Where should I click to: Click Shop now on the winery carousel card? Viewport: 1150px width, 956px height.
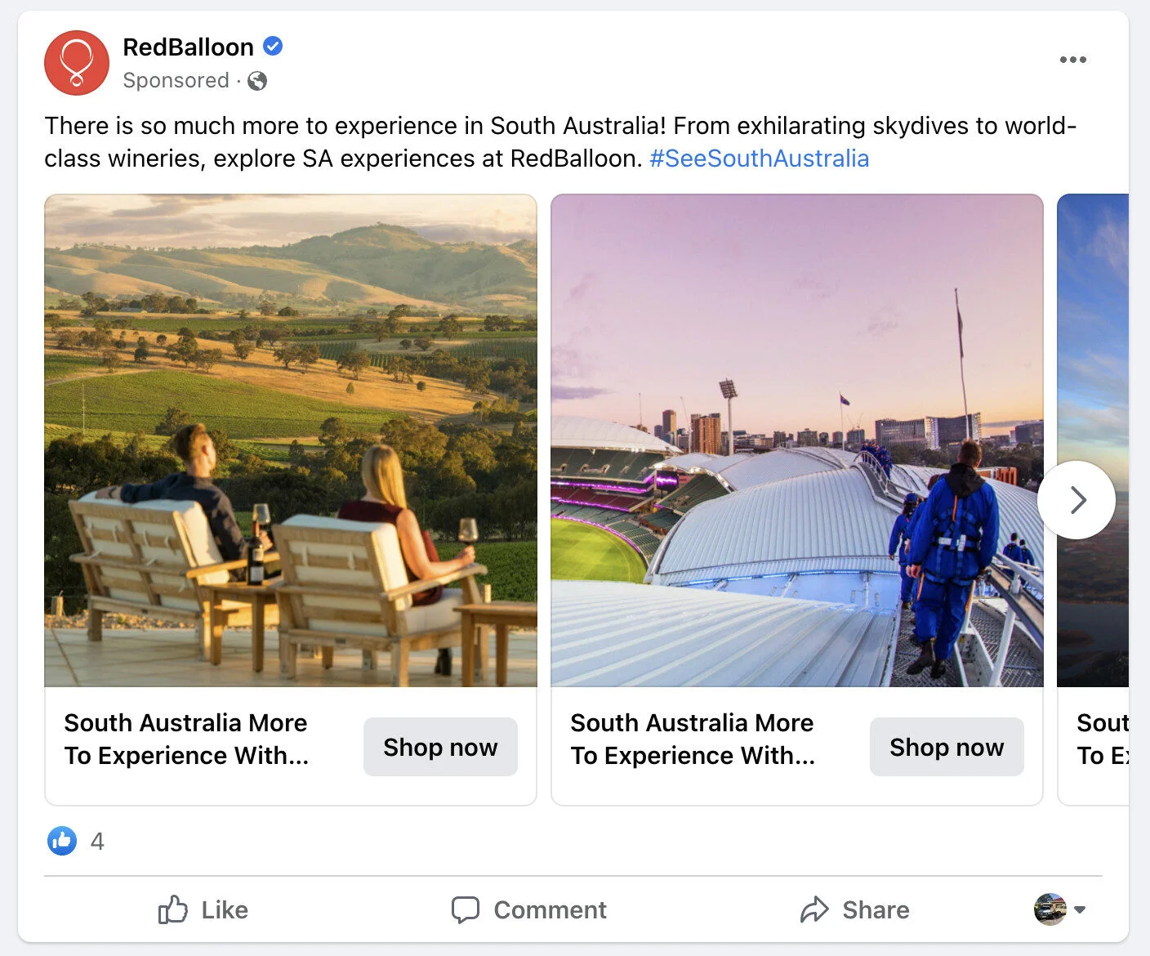pyautogui.click(x=440, y=746)
